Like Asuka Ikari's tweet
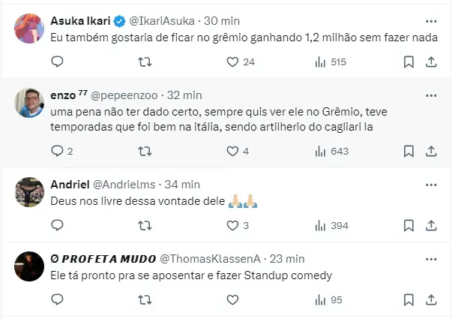Viewport: 452px width, 319px height. point(232,62)
